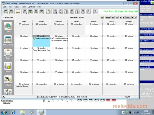
Task: Select the 12 octubre Fiesta Nacional cell
Action: [x=41, y=53]
